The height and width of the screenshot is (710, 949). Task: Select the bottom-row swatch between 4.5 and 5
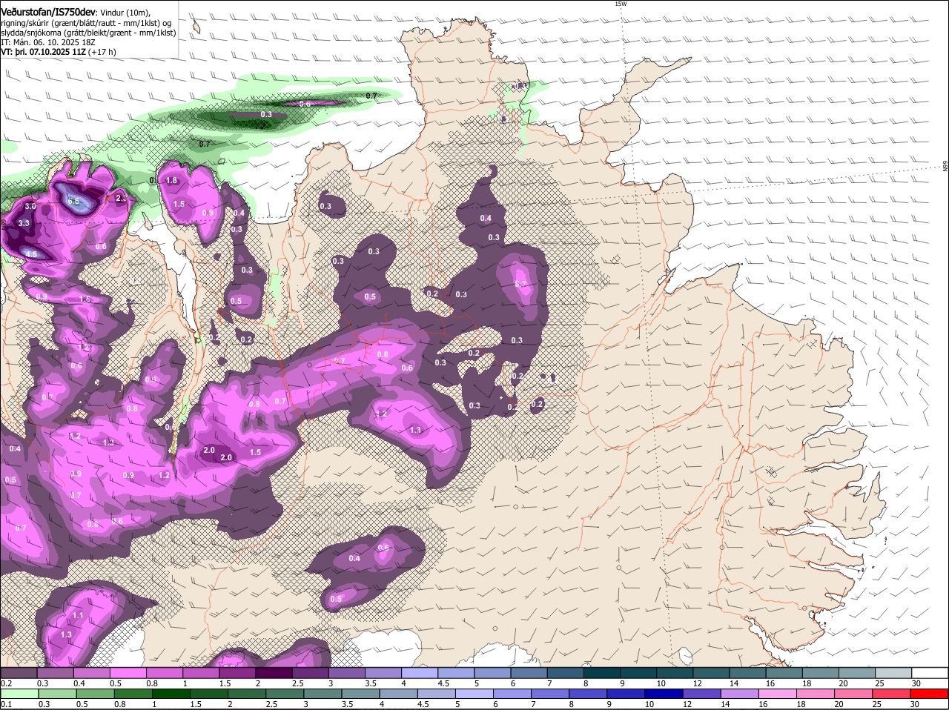coord(437,694)
